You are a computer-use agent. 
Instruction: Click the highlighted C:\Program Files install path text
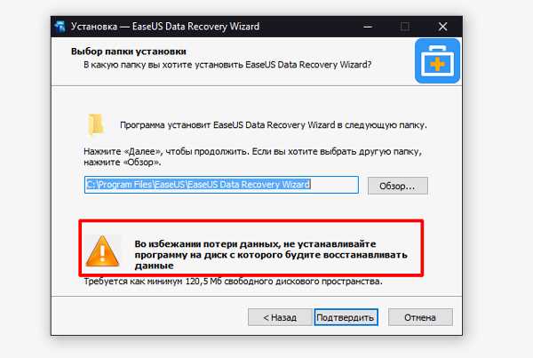(x=198, y=184)
